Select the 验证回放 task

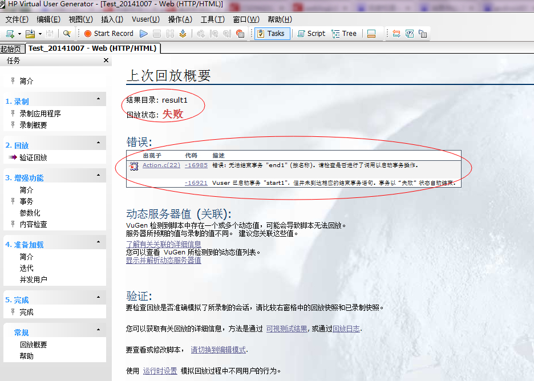tap(33, 157)
